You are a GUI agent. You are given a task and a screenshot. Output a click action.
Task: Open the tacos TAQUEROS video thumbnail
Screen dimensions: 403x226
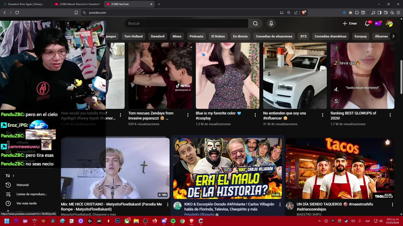pyautogui.click(x=340, y=168)
